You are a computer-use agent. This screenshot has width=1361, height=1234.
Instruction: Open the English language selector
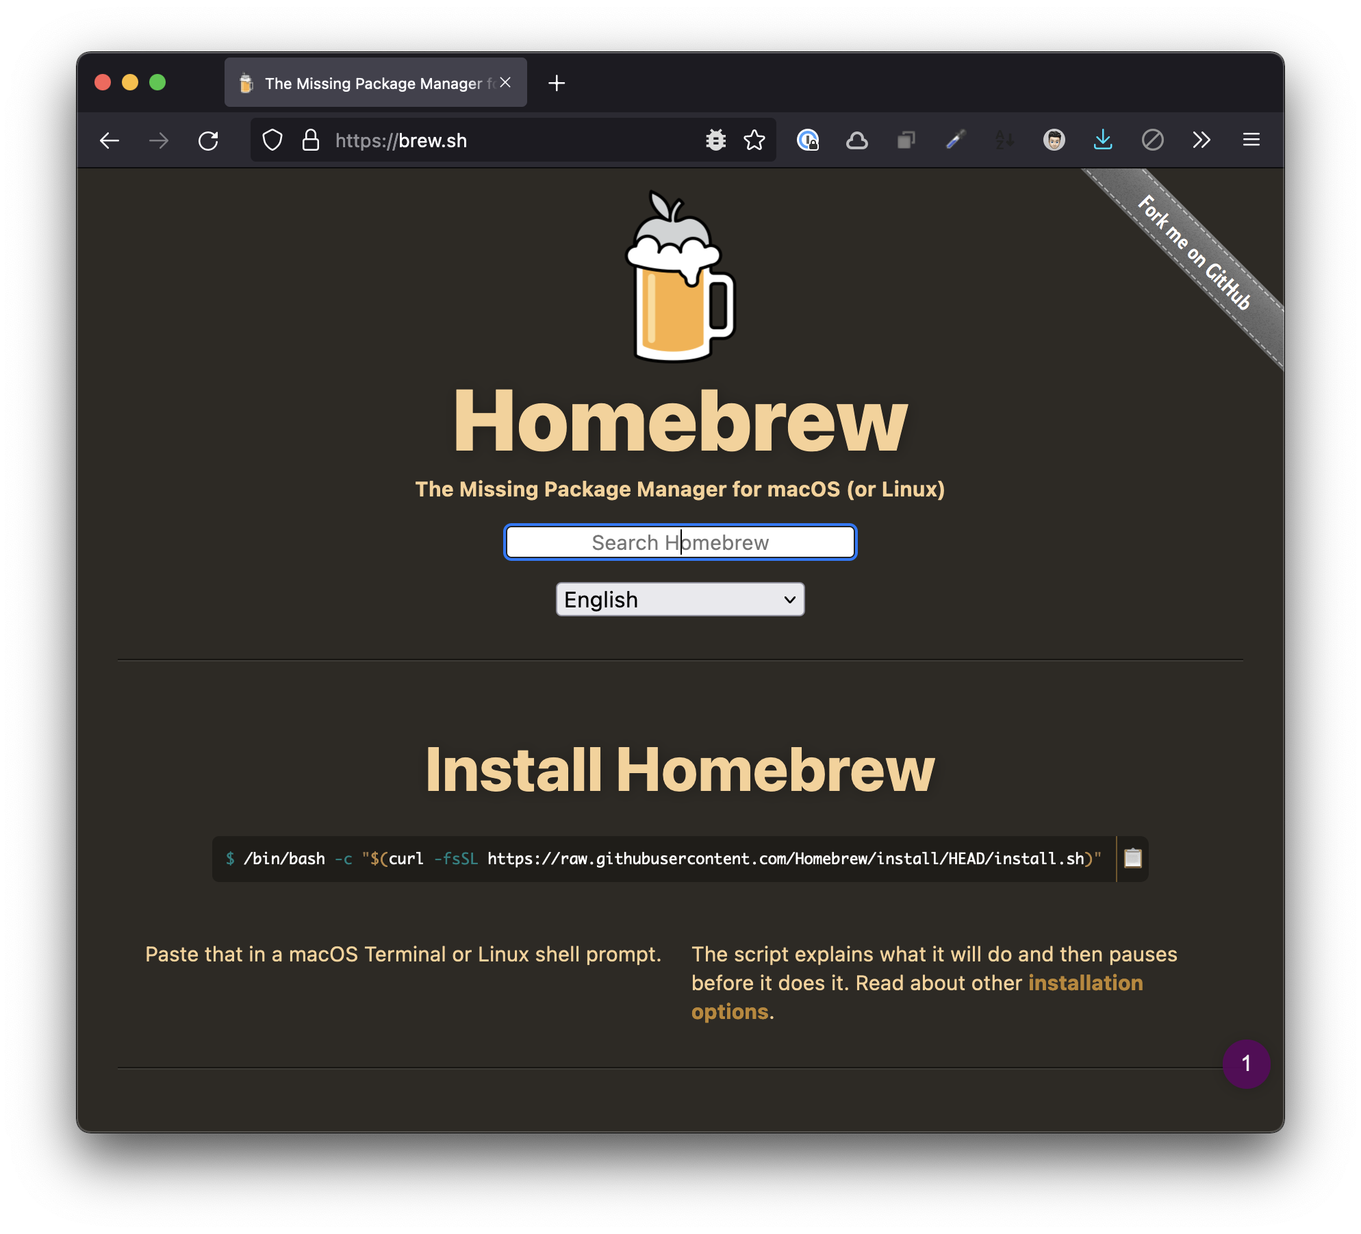[x=679, y=599]
